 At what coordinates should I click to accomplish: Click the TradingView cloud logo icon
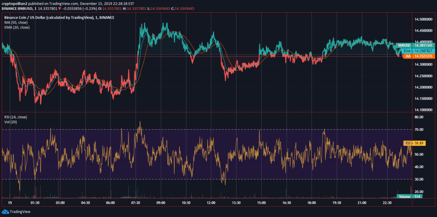click(5, 211)
